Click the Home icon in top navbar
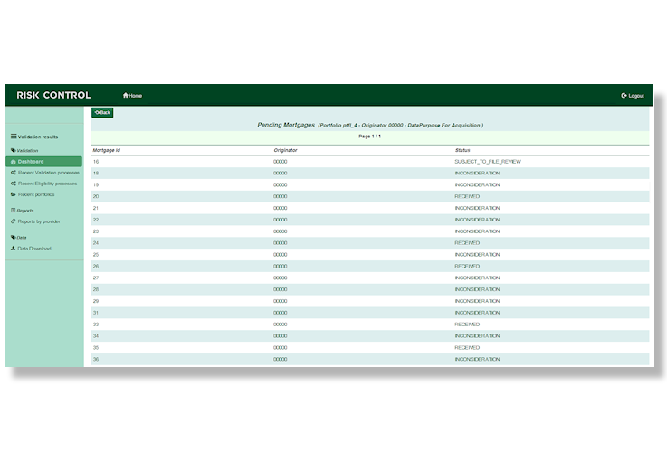Image resolution: width=667 pixels, height=452 pixels. 126,96
